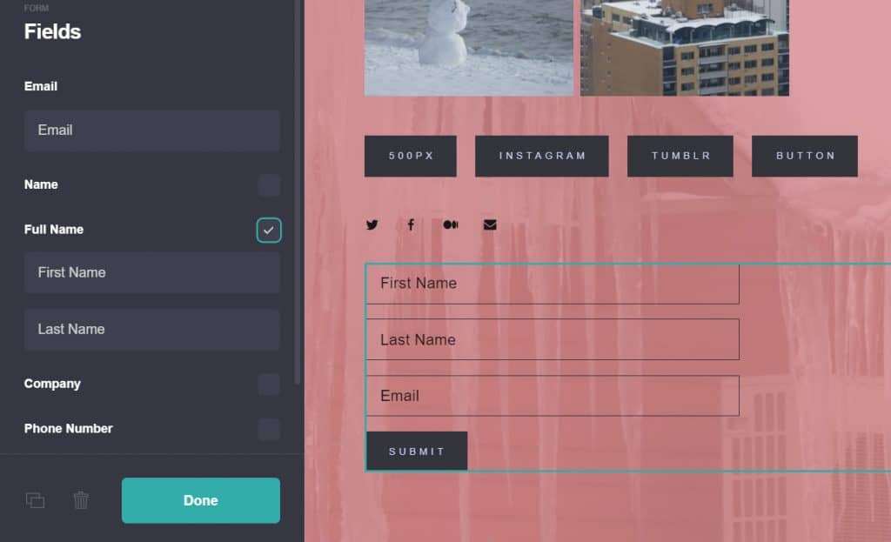Click the Facebook social icon
The image size is (891, 542).
[x=411, y=225]
